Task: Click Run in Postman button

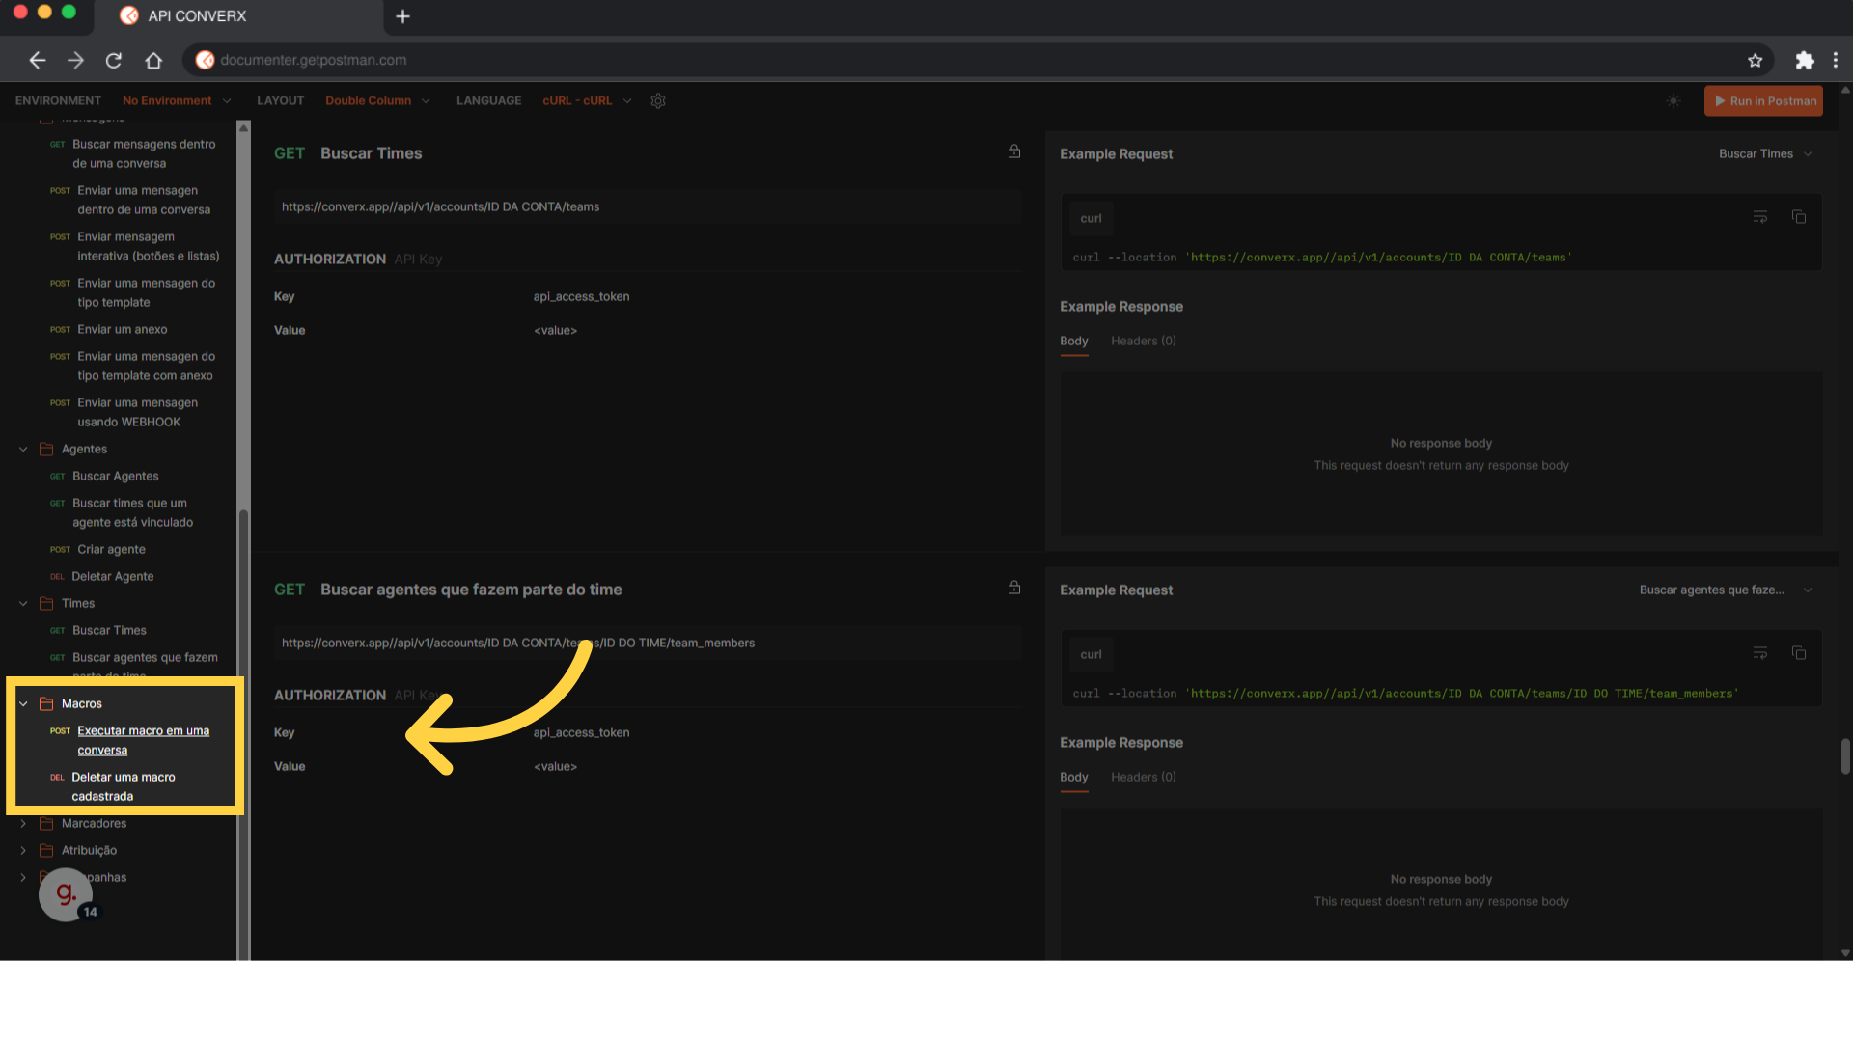Action: [x=1763, y=100]
